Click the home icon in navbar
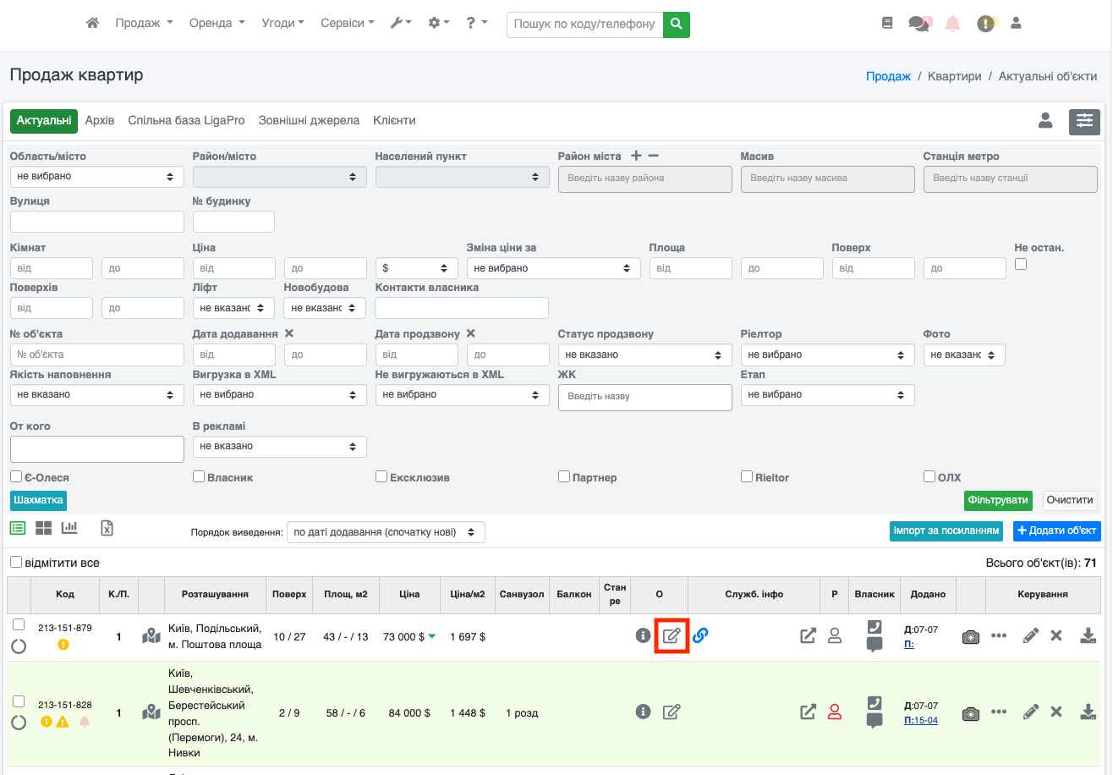 (x=93, y=24)
